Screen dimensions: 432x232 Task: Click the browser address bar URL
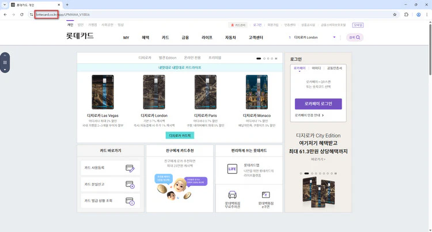[63, 14]
